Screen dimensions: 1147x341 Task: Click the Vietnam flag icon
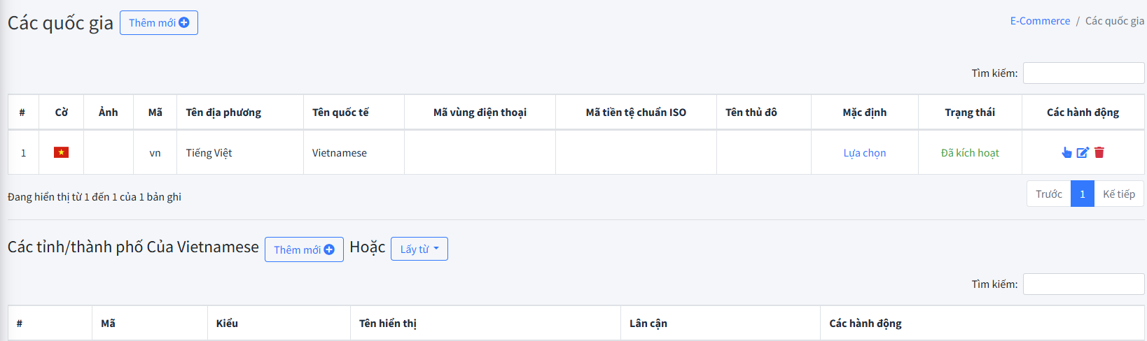coord(62,152)
